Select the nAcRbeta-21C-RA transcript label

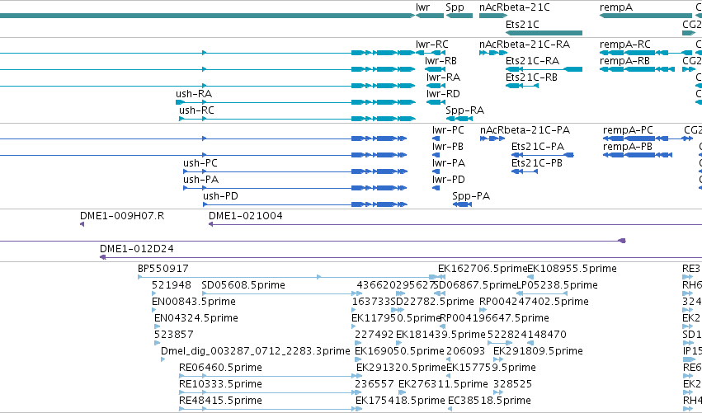tap(525, 45)
